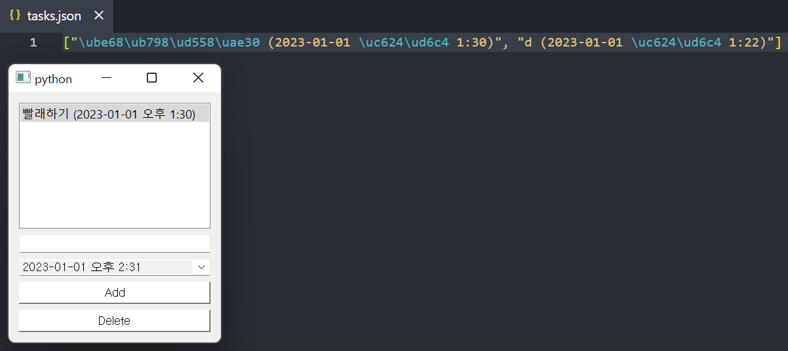Image resolution: width=788 pixels, height=351 pixels.
Task: Click the python window title bar text
Action: pyautogui.click(x=53, y=79)
